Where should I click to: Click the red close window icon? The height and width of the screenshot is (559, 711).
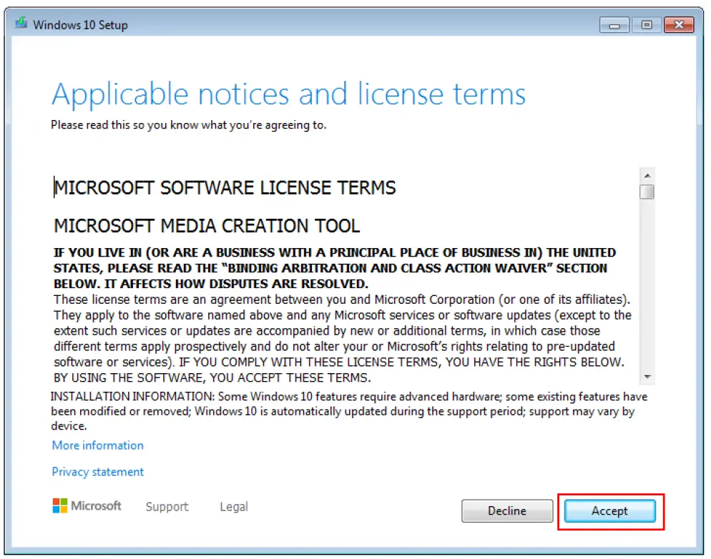678,24
